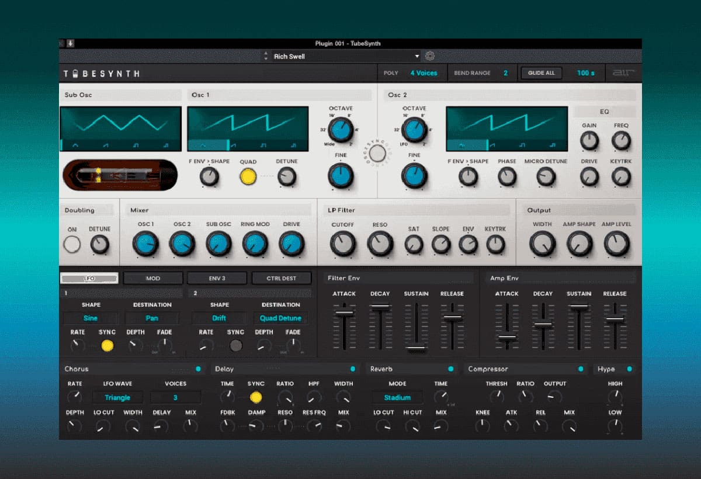Click the Filter Env ATTACK fader
Image resolution: width=701 pixels, height=479 pixels.
[x=344, y=314]
